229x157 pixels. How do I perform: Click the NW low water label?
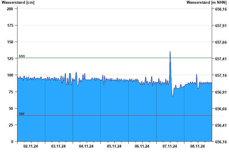22,114
